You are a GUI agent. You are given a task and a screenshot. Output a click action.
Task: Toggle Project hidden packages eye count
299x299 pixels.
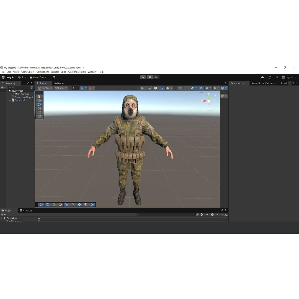224,215
